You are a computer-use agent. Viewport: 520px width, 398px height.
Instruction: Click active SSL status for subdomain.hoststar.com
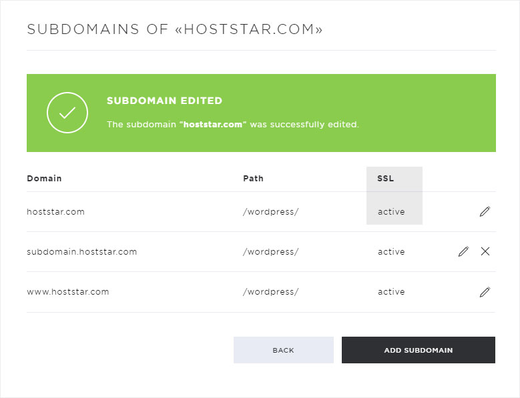pos(391,252)
